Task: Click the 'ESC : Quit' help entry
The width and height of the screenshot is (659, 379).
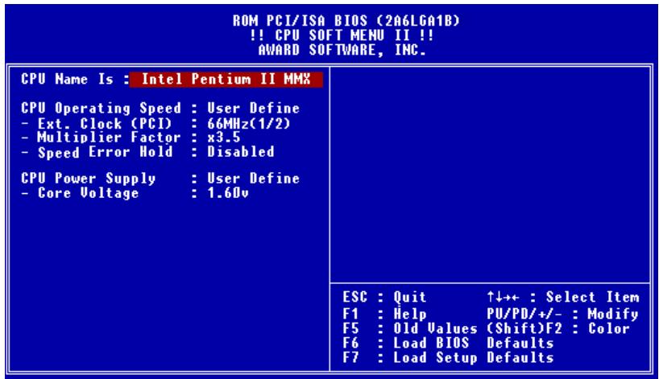Action: click(x=384, y=297)
